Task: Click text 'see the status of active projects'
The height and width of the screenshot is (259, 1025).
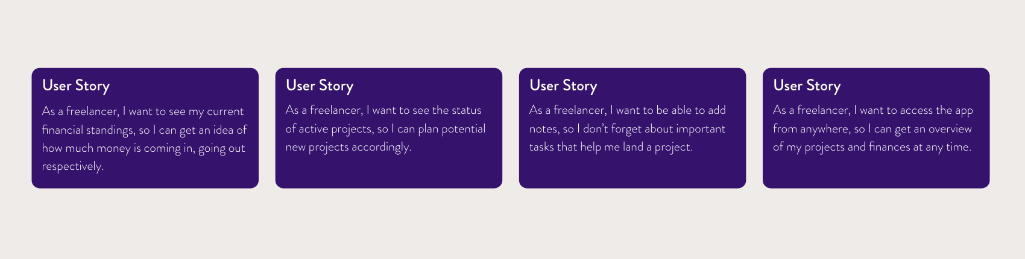Action: tap(383, 119)
